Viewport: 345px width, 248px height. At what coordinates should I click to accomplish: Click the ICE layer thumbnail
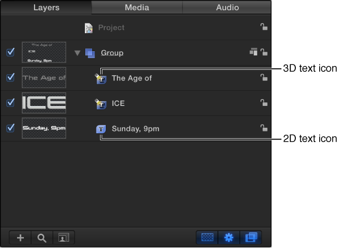(x=44, y=103)
